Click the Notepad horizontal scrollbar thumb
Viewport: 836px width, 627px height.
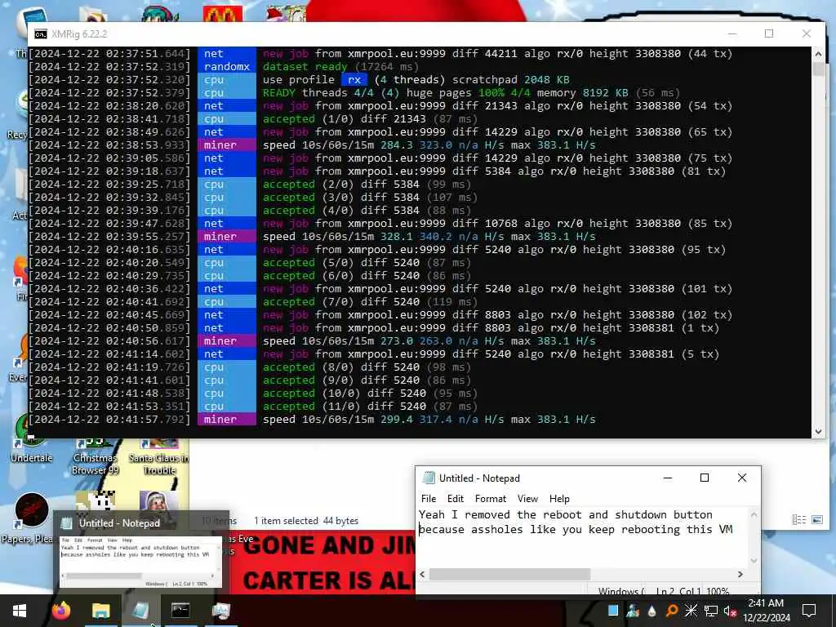click(509, 574)
